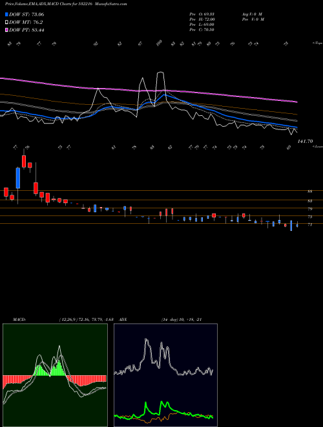Image resolution: width=323 pixels, height=427 pixels.
Task: Click the 88 price level label
Action: pos(309,192)
